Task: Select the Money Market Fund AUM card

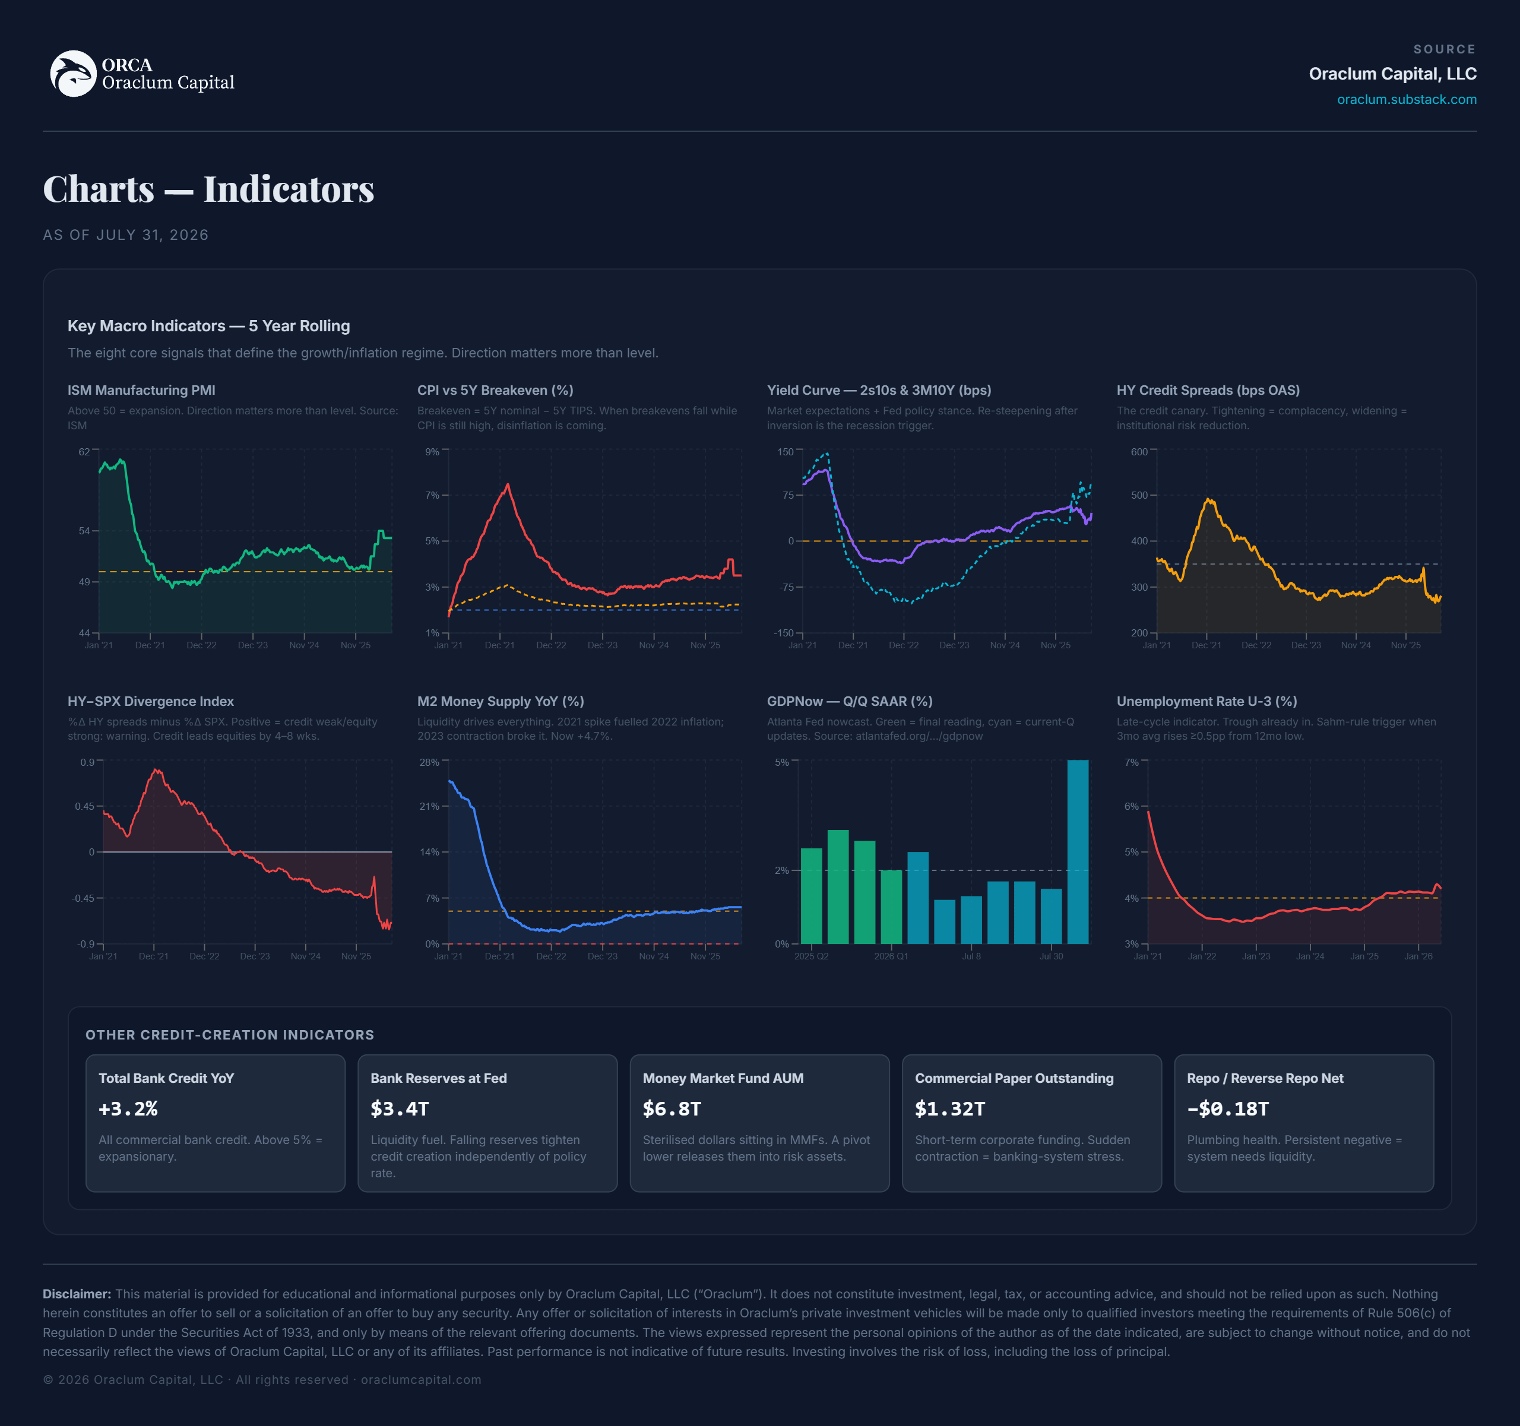Action: (759, 1123)
